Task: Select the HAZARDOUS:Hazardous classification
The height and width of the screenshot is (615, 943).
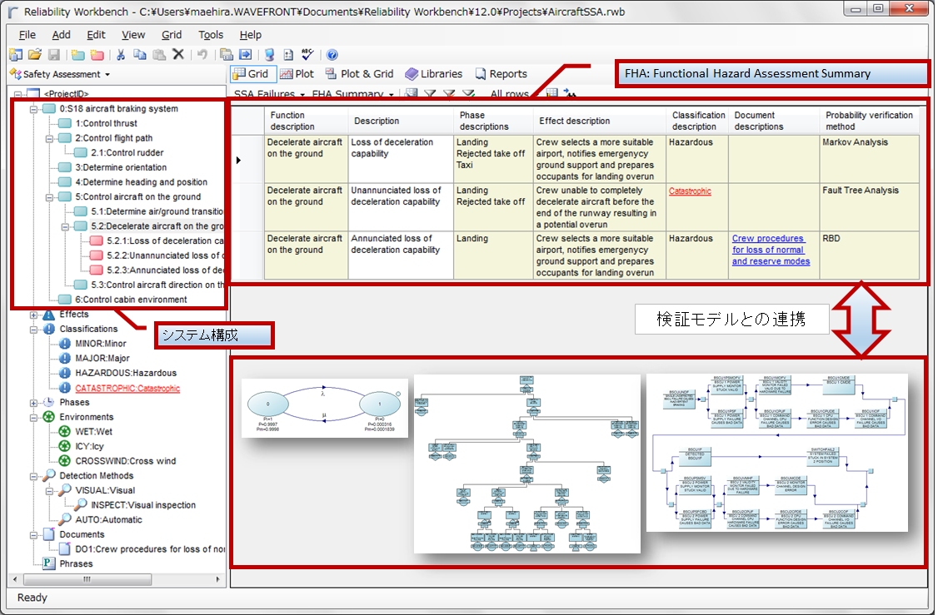Action: click(126, 373)
